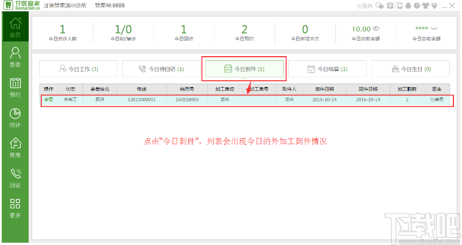This screenshot has width=462, height=245.
Task: Expand the title bar dropdown menu arrow
Action: [434, 6]
